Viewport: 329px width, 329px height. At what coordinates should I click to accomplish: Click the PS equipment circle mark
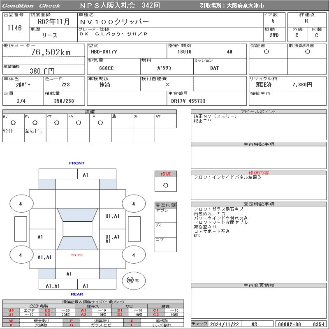click(35, 123)
